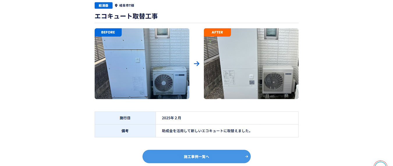Screen dimensions: 393x166
Task: Click the spec label sticker on the new tank
Action: pos(229,77)
